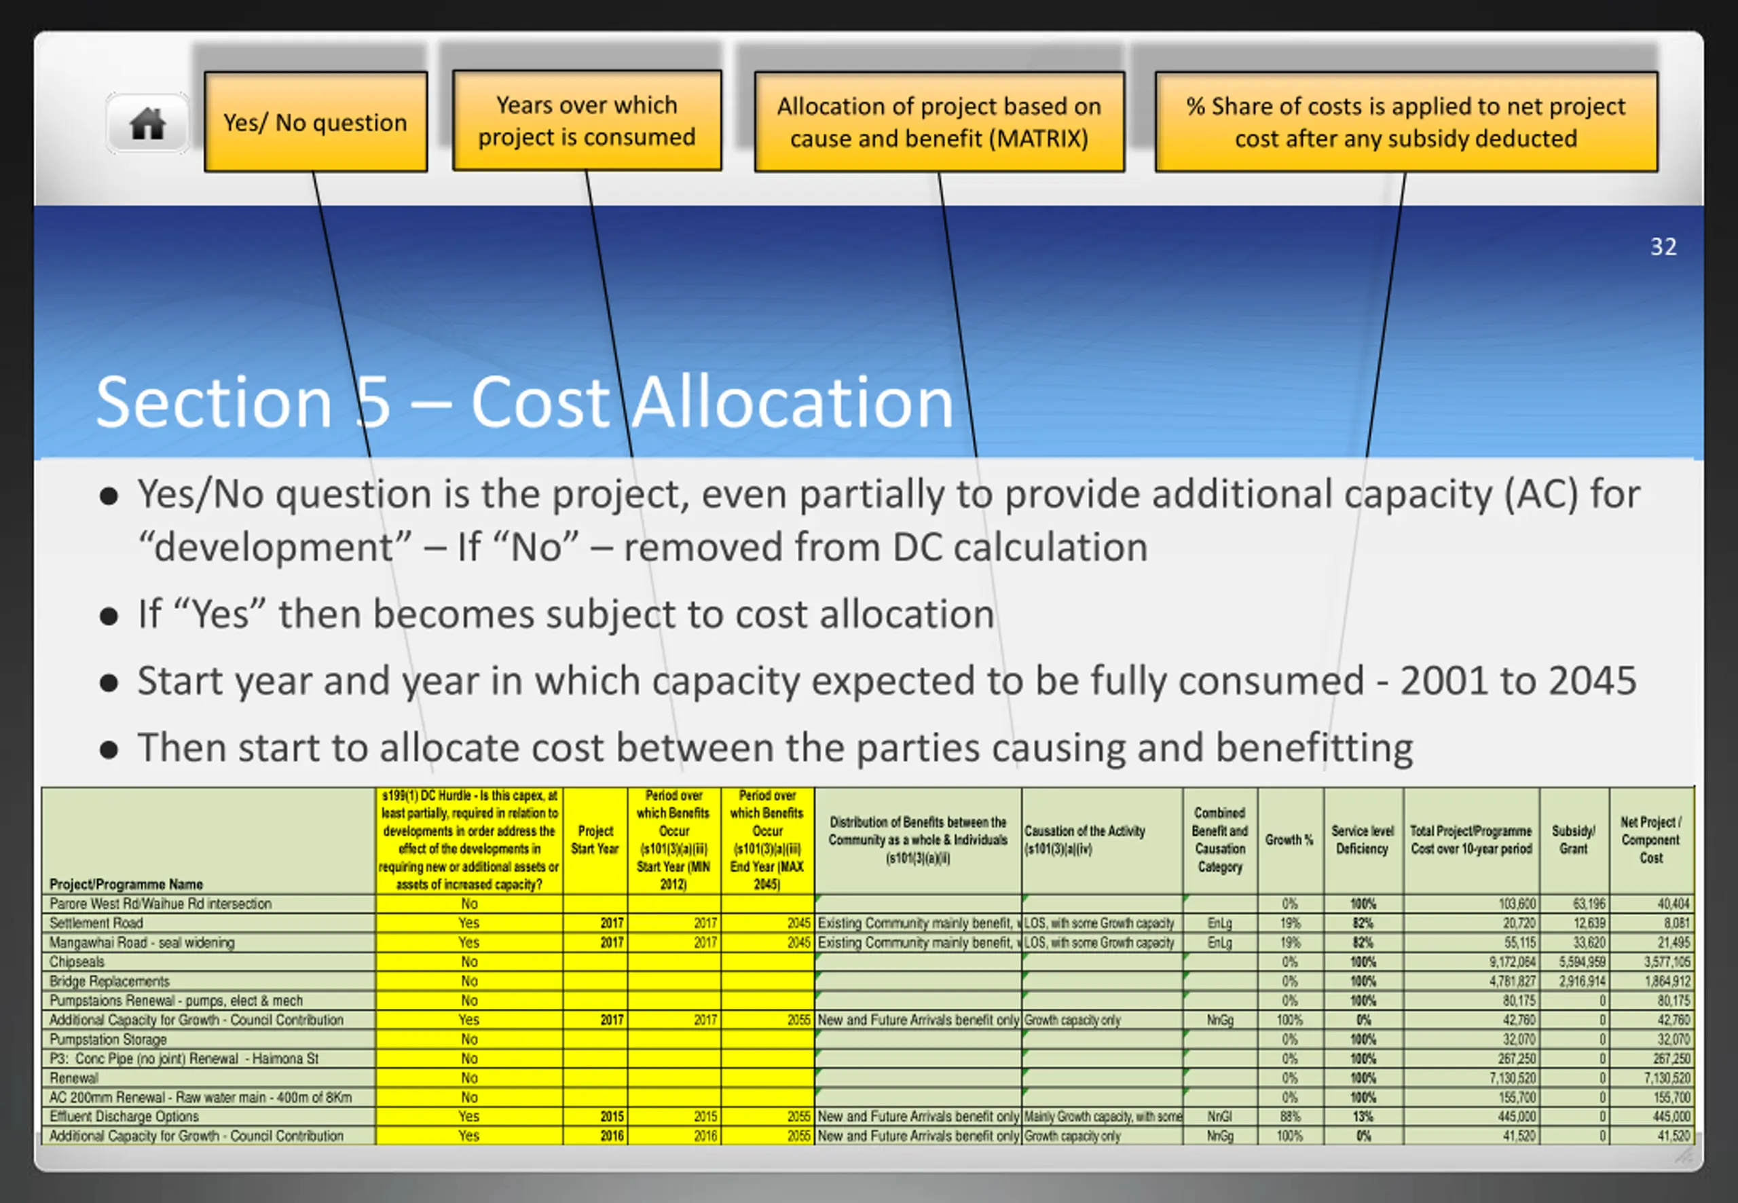Select the 'Bridge Replacements' row cell
This screenshot has width=1738, height=1203.
(x=109, y=982)
